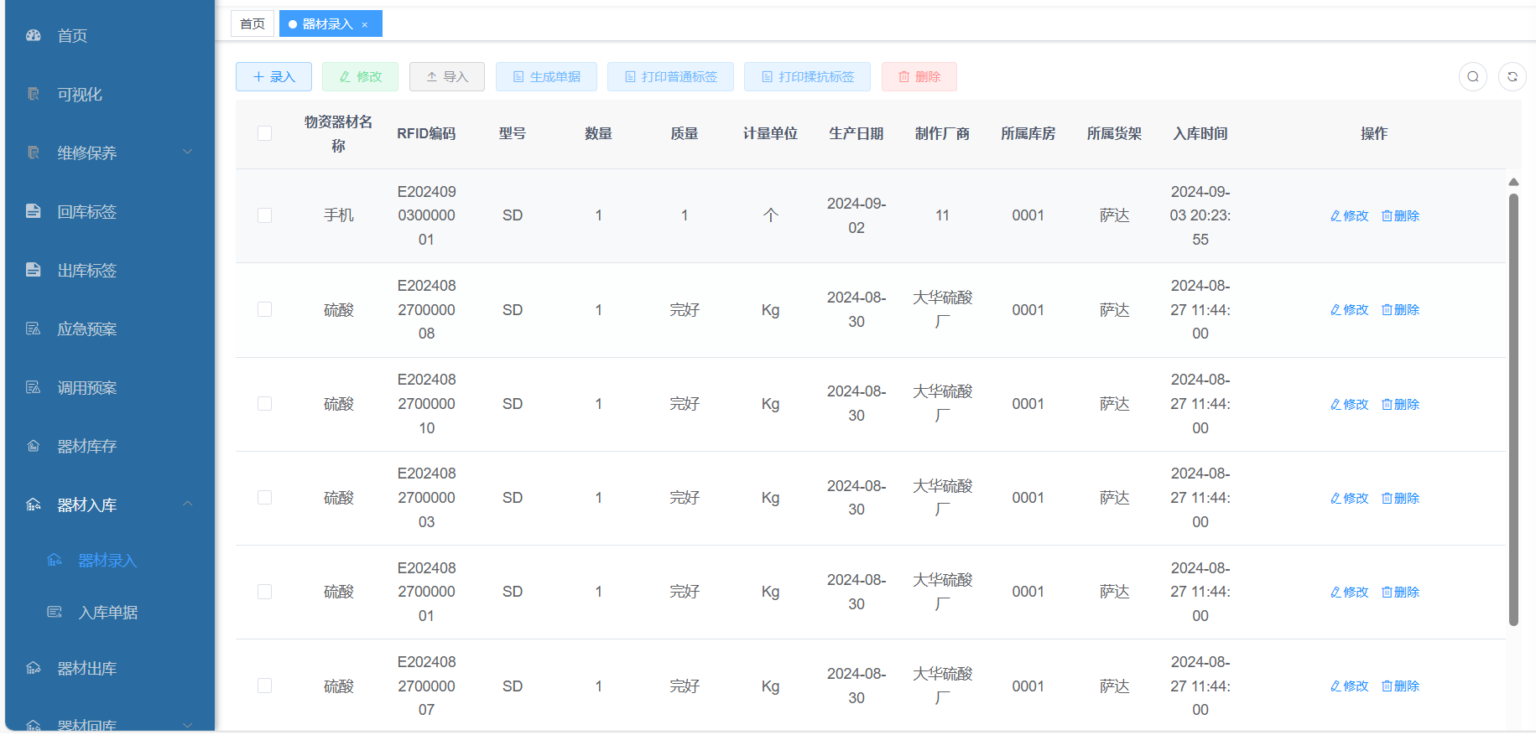Screen dimensions: 1536x735
Task: Toggle the select-all checkbox in table header
Action: coord(264,133)
